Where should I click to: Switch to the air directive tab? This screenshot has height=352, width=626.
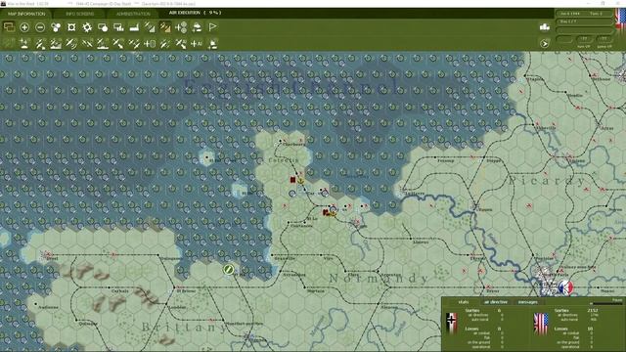coord(496,302)
